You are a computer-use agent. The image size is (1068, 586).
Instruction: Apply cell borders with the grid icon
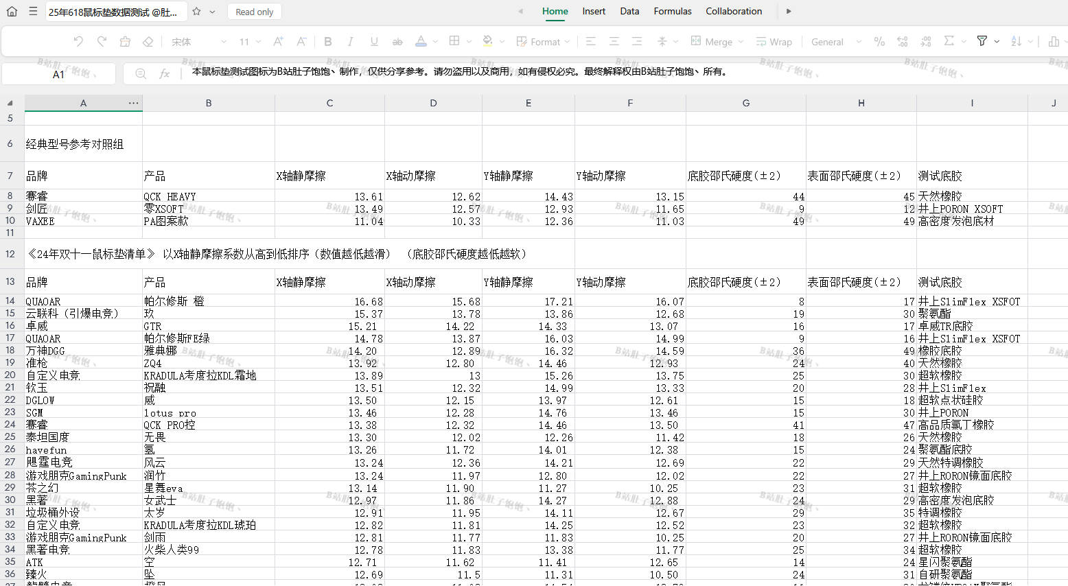(x=454, y=42)
